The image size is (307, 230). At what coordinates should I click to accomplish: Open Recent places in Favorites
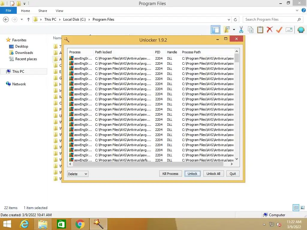tap(26, 59)
